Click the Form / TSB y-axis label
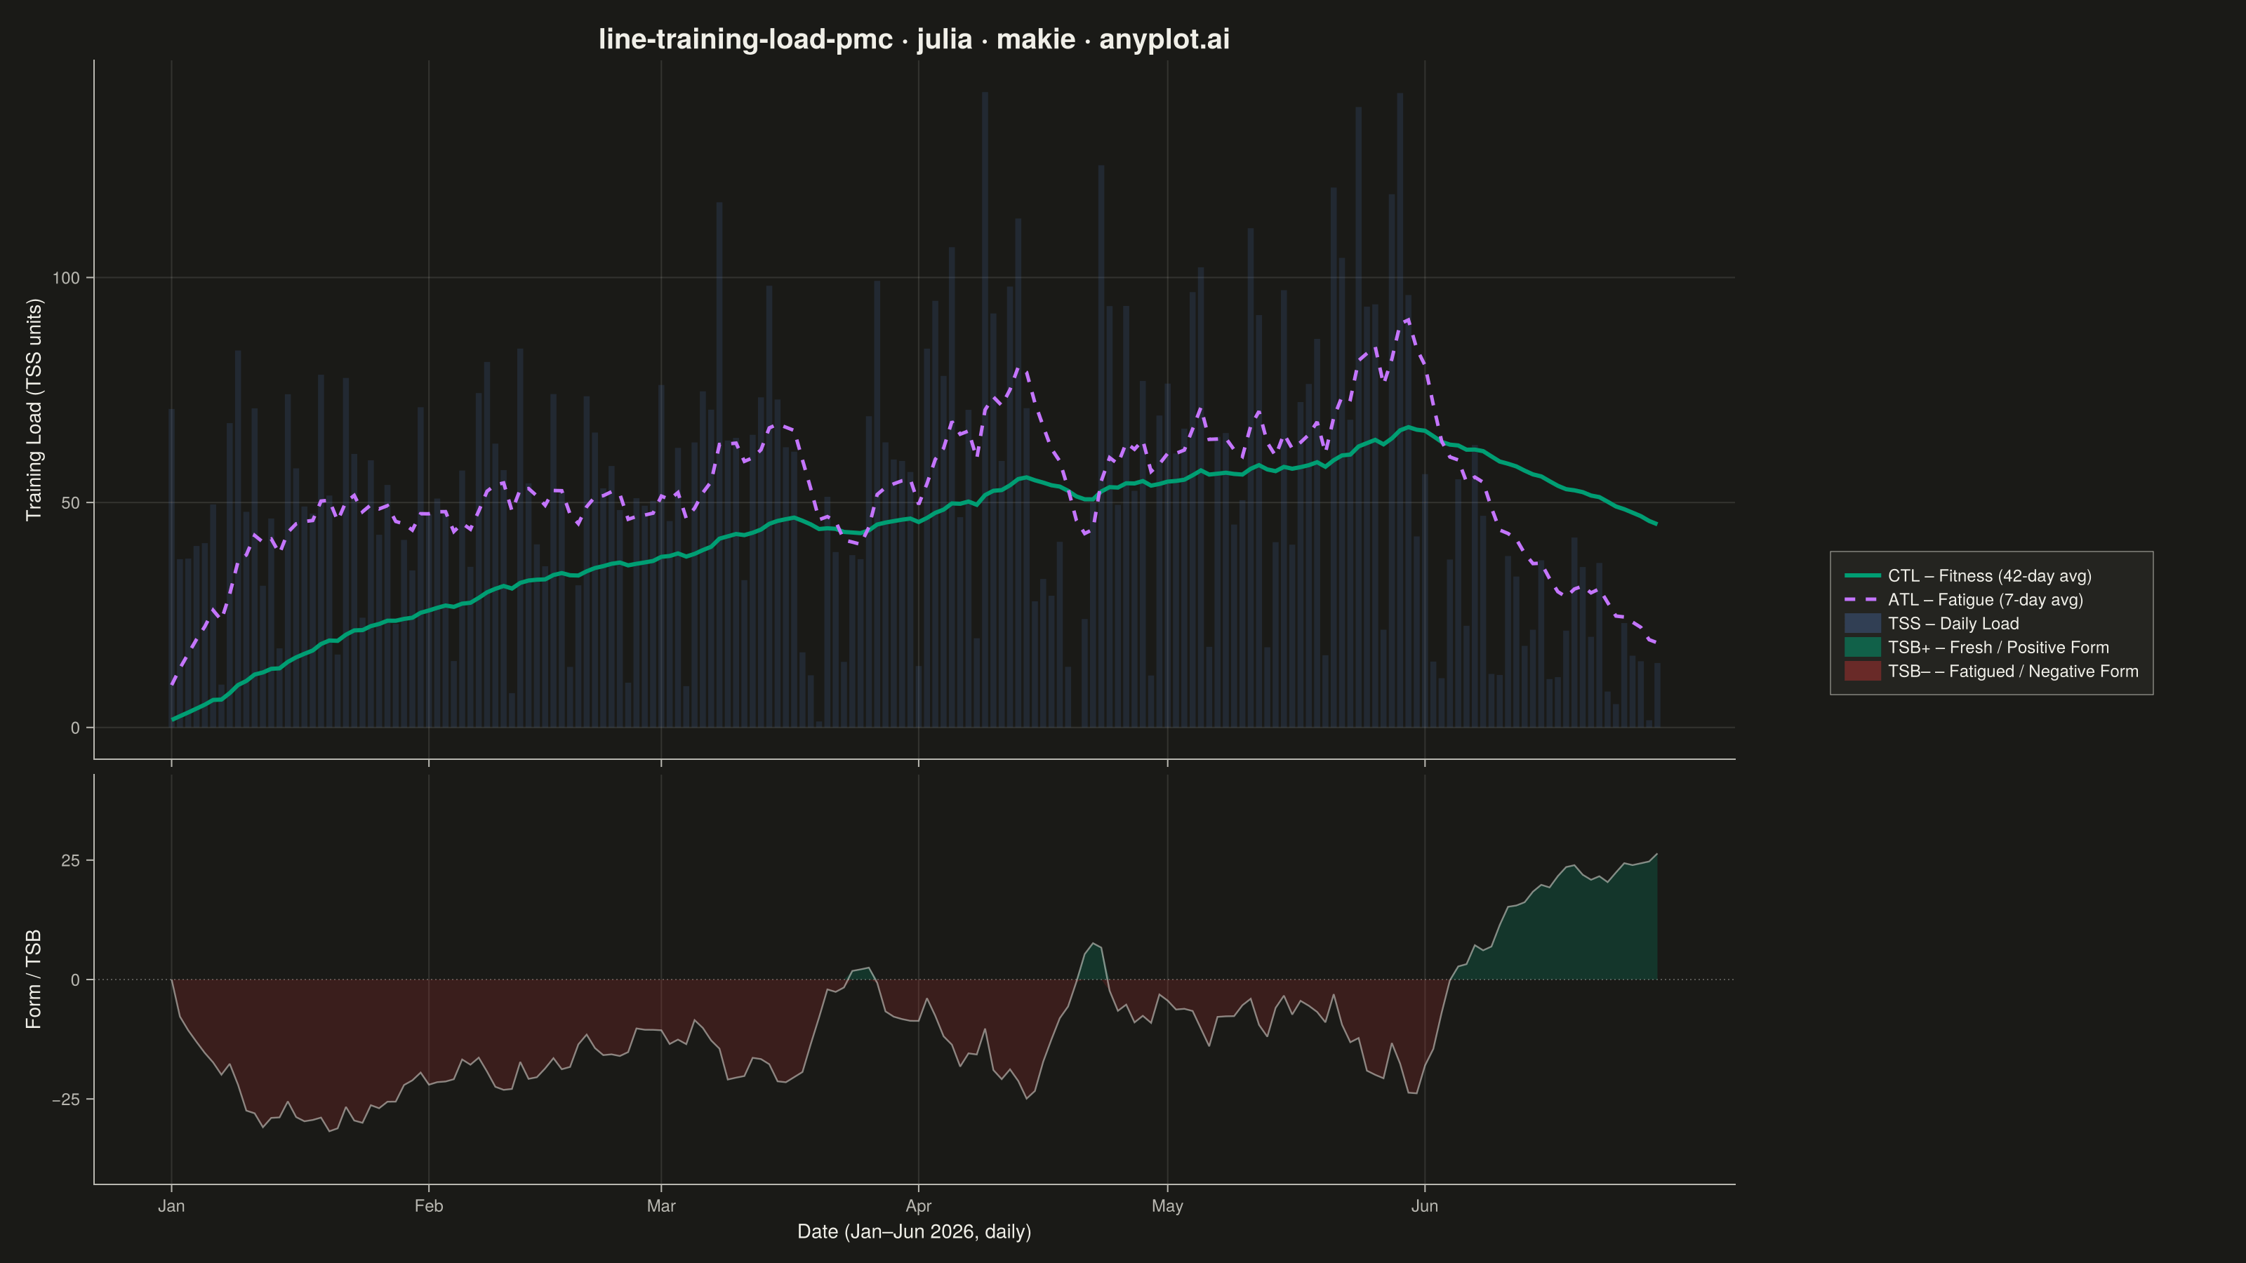2246x1263 pixels. click(34, 980)
